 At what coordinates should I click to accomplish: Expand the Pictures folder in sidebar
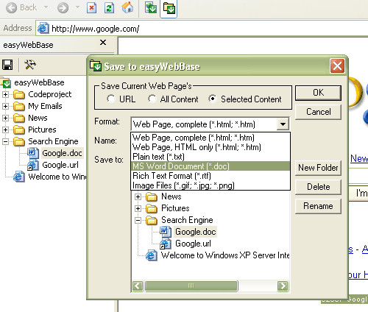[5, 130]
